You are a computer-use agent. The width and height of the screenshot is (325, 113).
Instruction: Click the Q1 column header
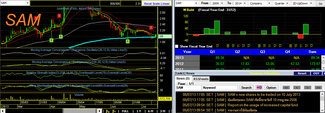(212, 52)
